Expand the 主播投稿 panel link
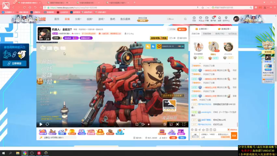This screenshot has height=156, width=277. (x=202, y=29)
